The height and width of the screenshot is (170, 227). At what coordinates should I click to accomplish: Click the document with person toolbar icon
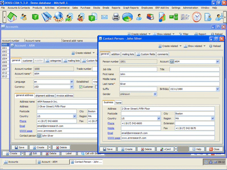208,17
